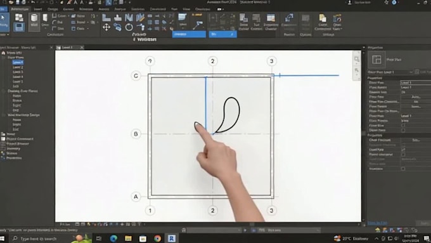Click the blue floppy-disk style ribbon icon
The width and height of the screenshot is (431, 243).
click(19, 27)
